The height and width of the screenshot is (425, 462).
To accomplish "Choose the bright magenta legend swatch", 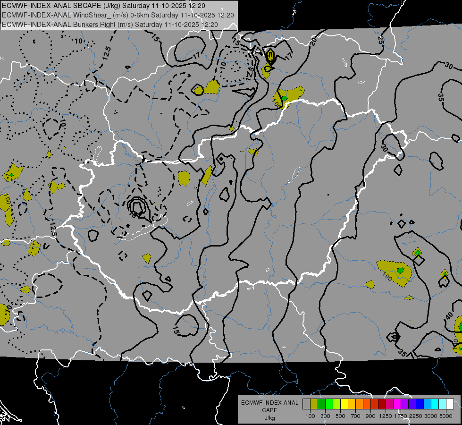I will (x=397, y=404).
